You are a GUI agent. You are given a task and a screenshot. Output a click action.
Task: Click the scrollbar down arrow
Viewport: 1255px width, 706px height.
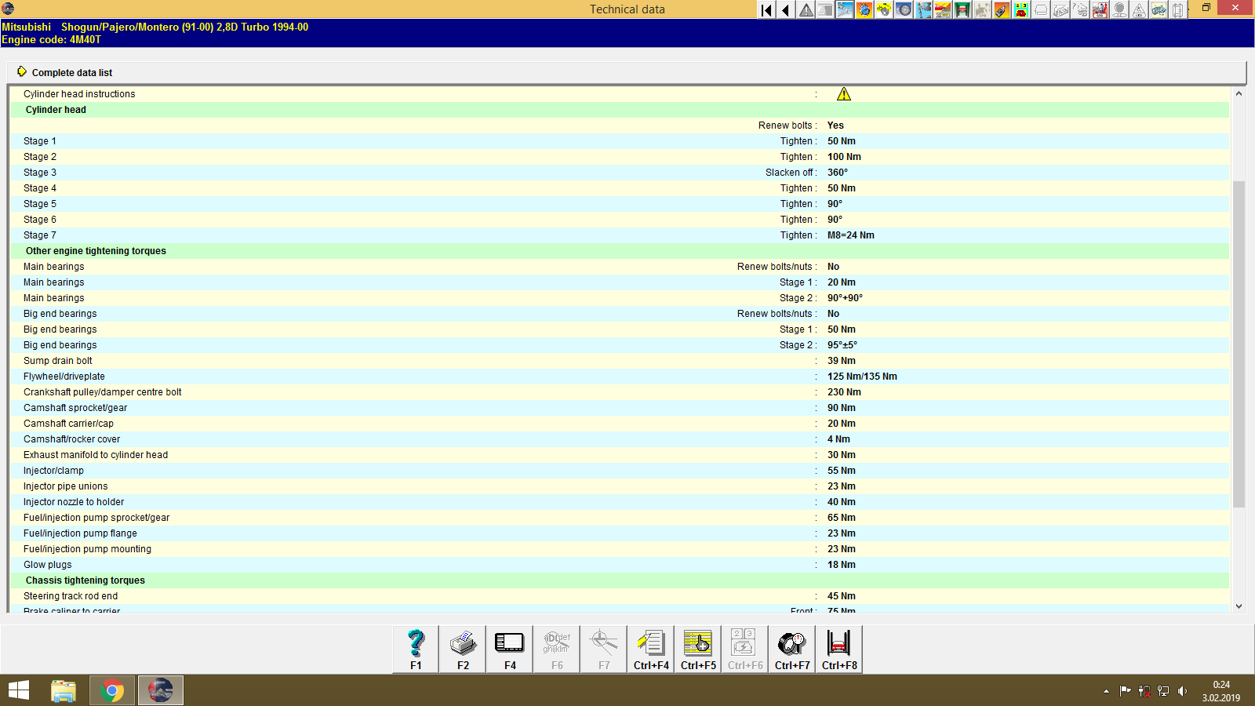point(1239,606)
